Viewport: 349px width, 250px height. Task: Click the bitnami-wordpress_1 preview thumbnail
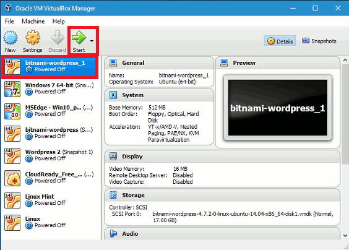(278, 108)
